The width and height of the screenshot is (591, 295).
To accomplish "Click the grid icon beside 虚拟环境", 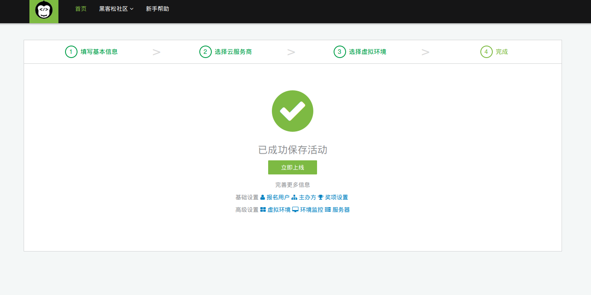I will pos(263,210).
